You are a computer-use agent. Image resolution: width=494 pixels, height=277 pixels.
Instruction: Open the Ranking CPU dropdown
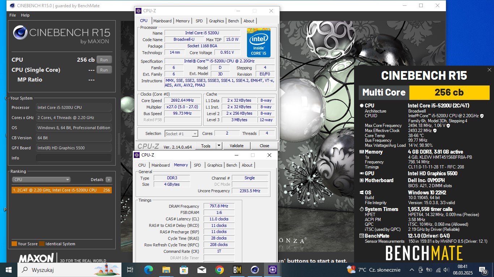point(42,180)
